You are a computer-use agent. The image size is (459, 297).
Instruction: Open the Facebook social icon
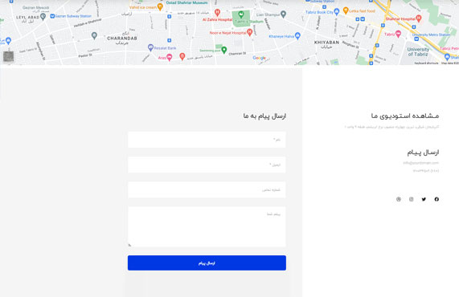(x=436, y=199)
